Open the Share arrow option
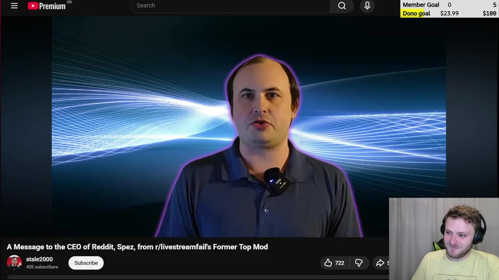 click(x=381, y=263)
